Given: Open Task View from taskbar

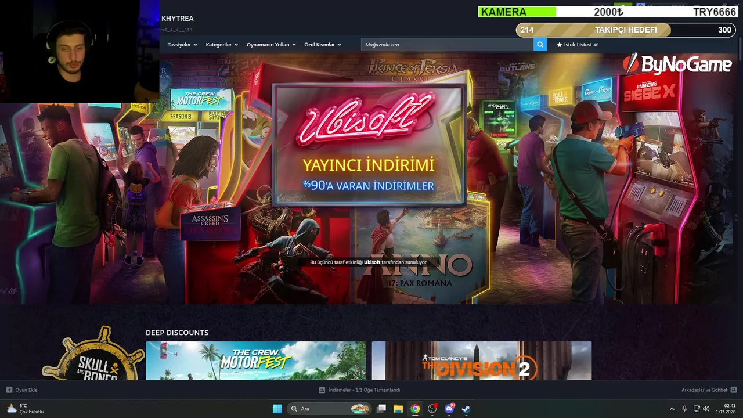Looking at the screenshot, I should pyautogui.click(x=381, y=409).
